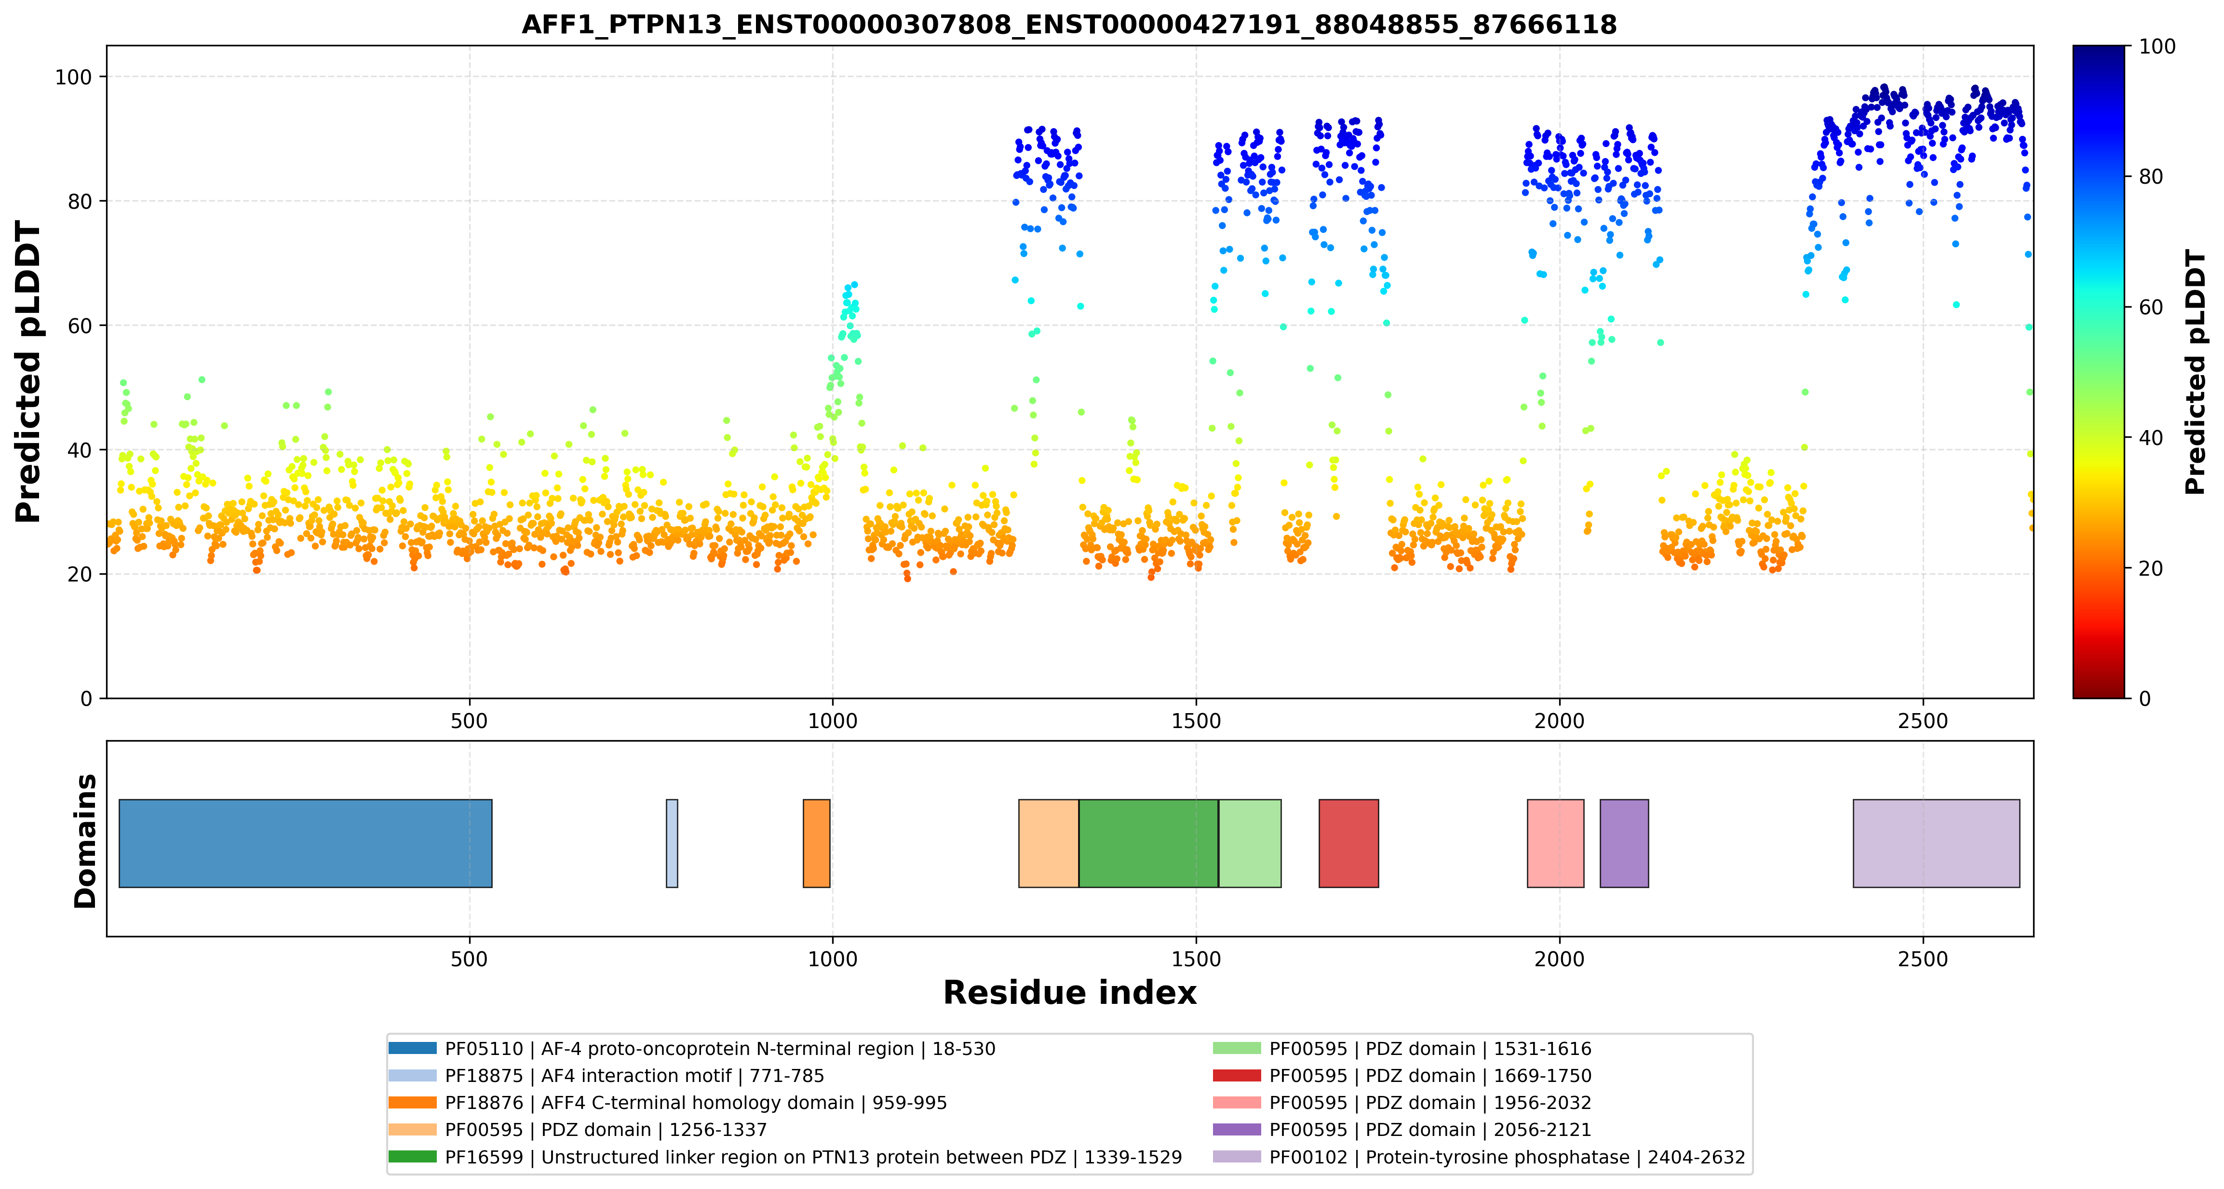Click the PF00102 lavender legend swatch
2224x1189 pixels.
click(x=1236, y=1157)
